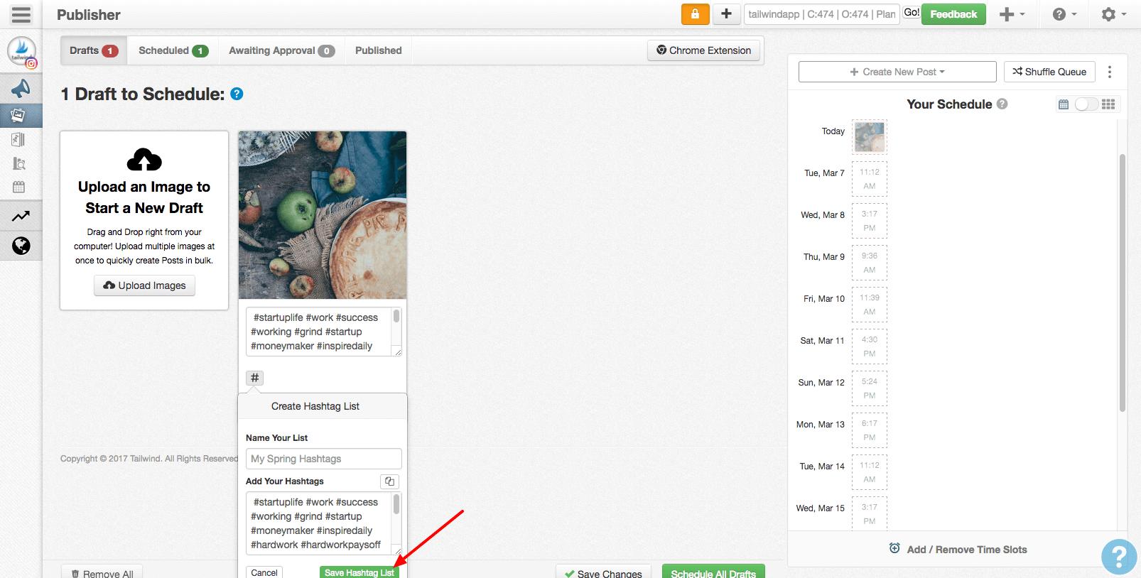1141x578 pixels.
Task: Click the account search field in top bar
Action: [822, 14]
